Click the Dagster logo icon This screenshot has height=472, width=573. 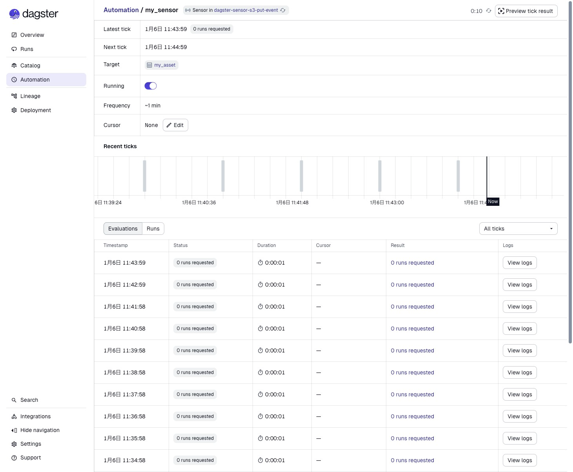(15, 14)
